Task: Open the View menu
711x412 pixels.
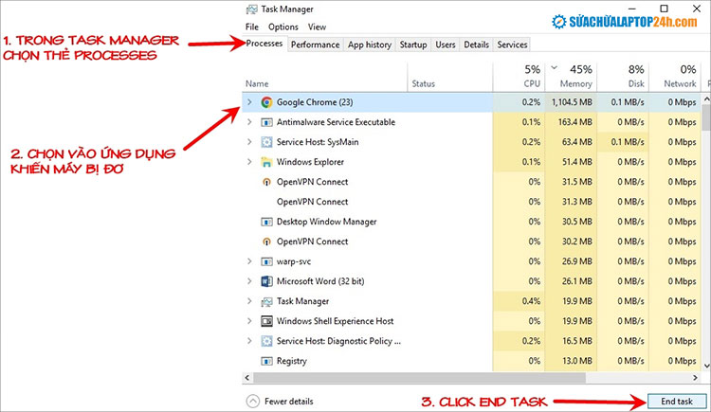Action: (317, 27)
